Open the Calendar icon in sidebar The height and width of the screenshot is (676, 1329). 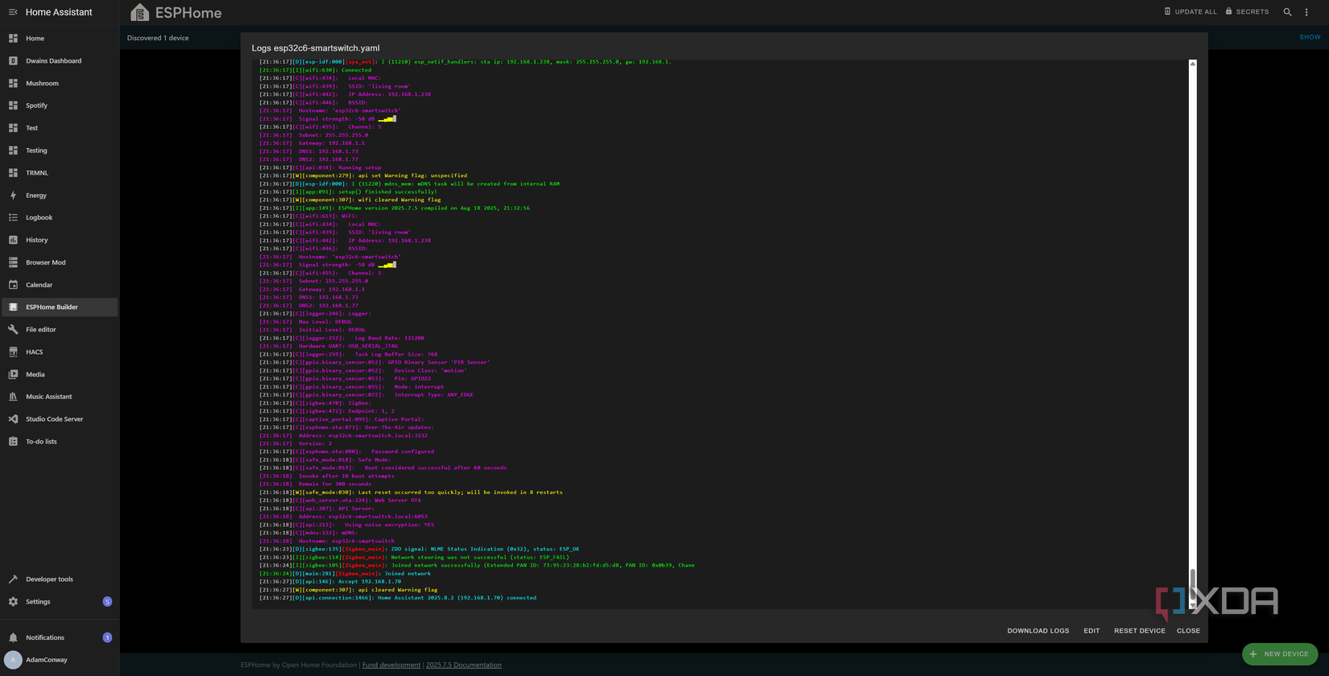point(13,285)
